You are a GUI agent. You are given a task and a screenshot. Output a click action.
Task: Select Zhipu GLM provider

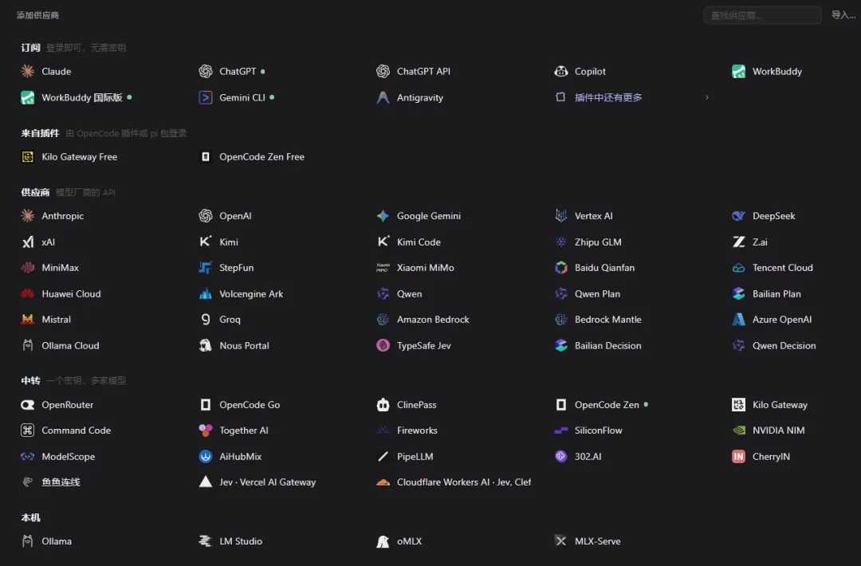tap(588, 242)
